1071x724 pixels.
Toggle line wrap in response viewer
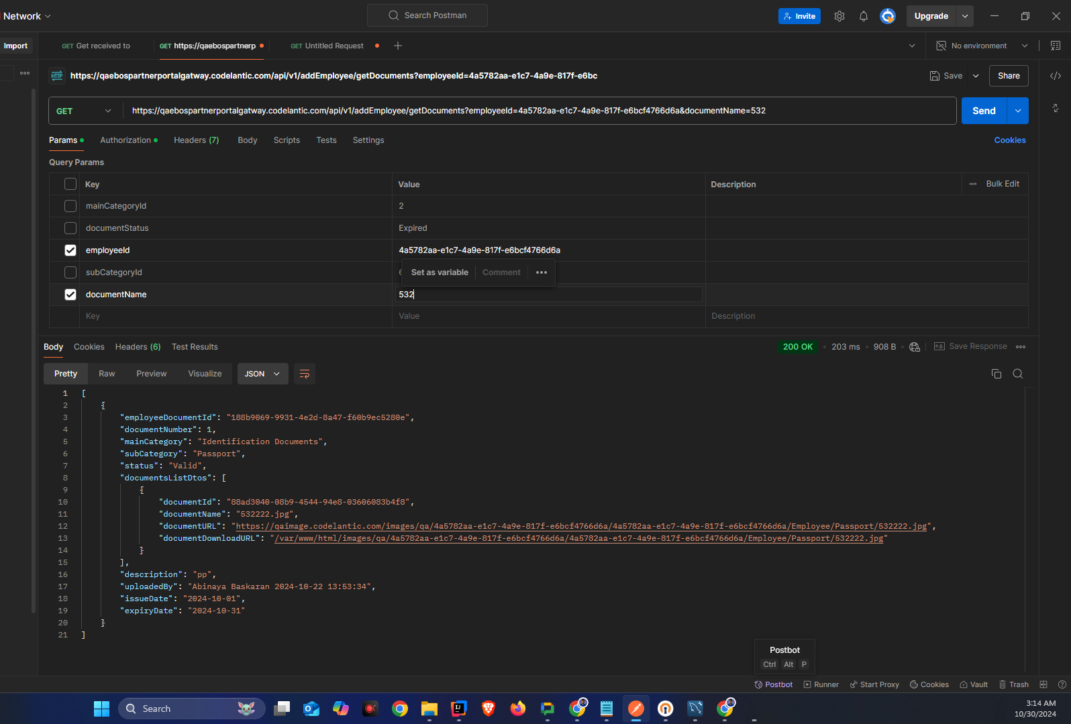(x=305, y=374)
